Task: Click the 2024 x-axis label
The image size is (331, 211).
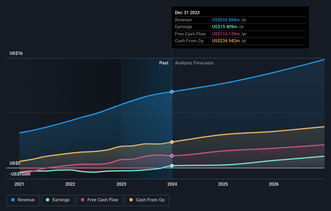Action: click(172, 184)
